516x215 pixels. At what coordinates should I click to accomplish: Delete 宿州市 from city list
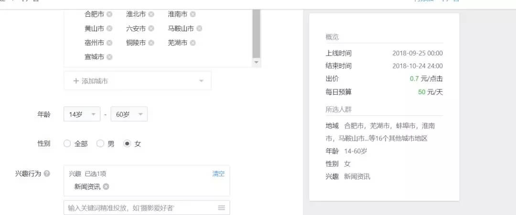click(x=109, y=43)
